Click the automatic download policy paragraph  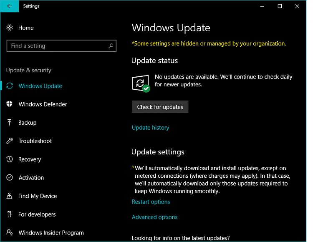coord(211,179)
